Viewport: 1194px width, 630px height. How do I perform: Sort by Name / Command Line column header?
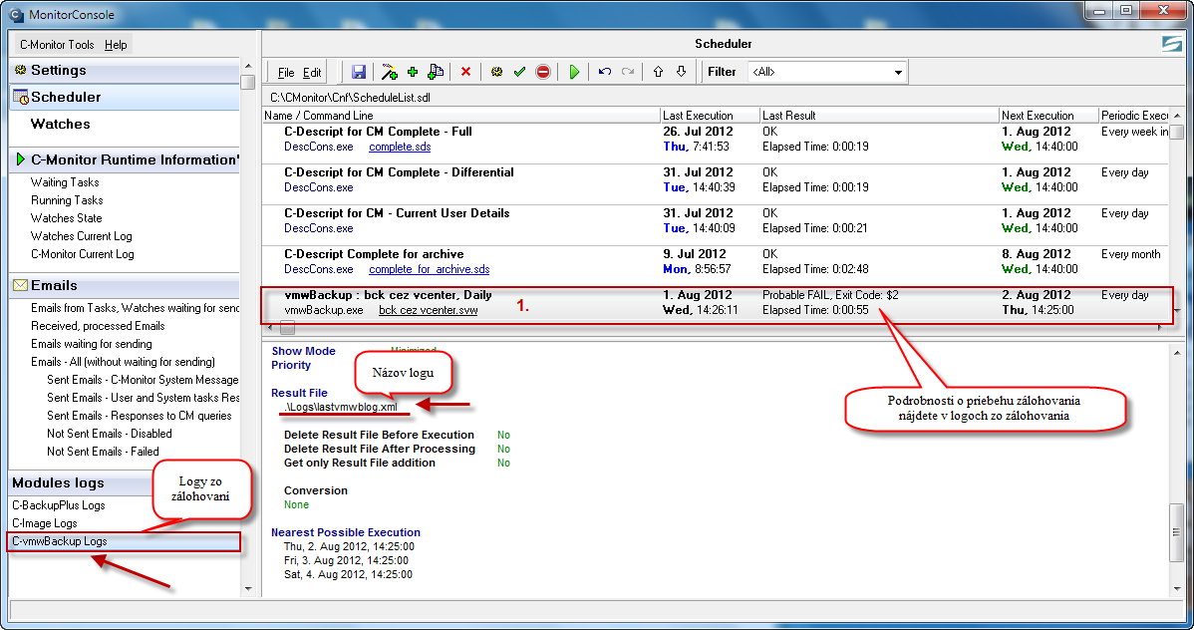461,116
